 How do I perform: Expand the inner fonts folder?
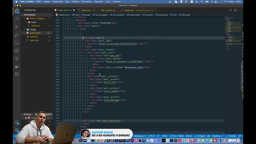26,22
